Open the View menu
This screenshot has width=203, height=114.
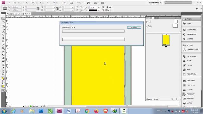pyautogui.click(x=49, y=3)
